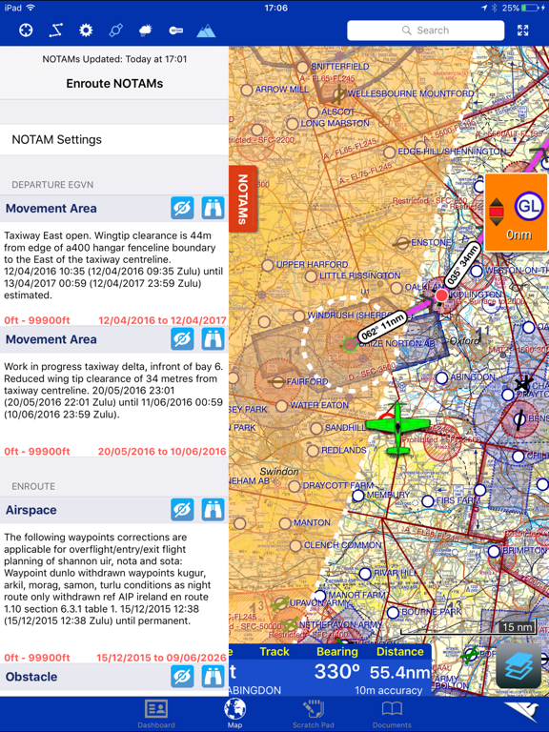Hide the taxiway delta Movement Area NOTAM
549x732 pixels.
182,339
